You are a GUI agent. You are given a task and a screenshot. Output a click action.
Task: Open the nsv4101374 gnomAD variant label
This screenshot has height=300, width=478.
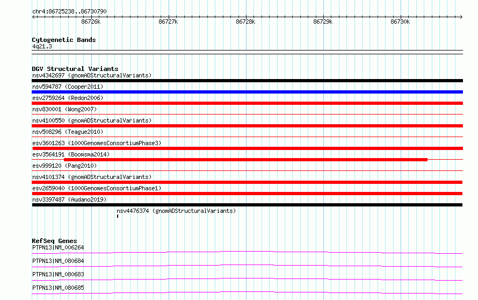(92, 177)
